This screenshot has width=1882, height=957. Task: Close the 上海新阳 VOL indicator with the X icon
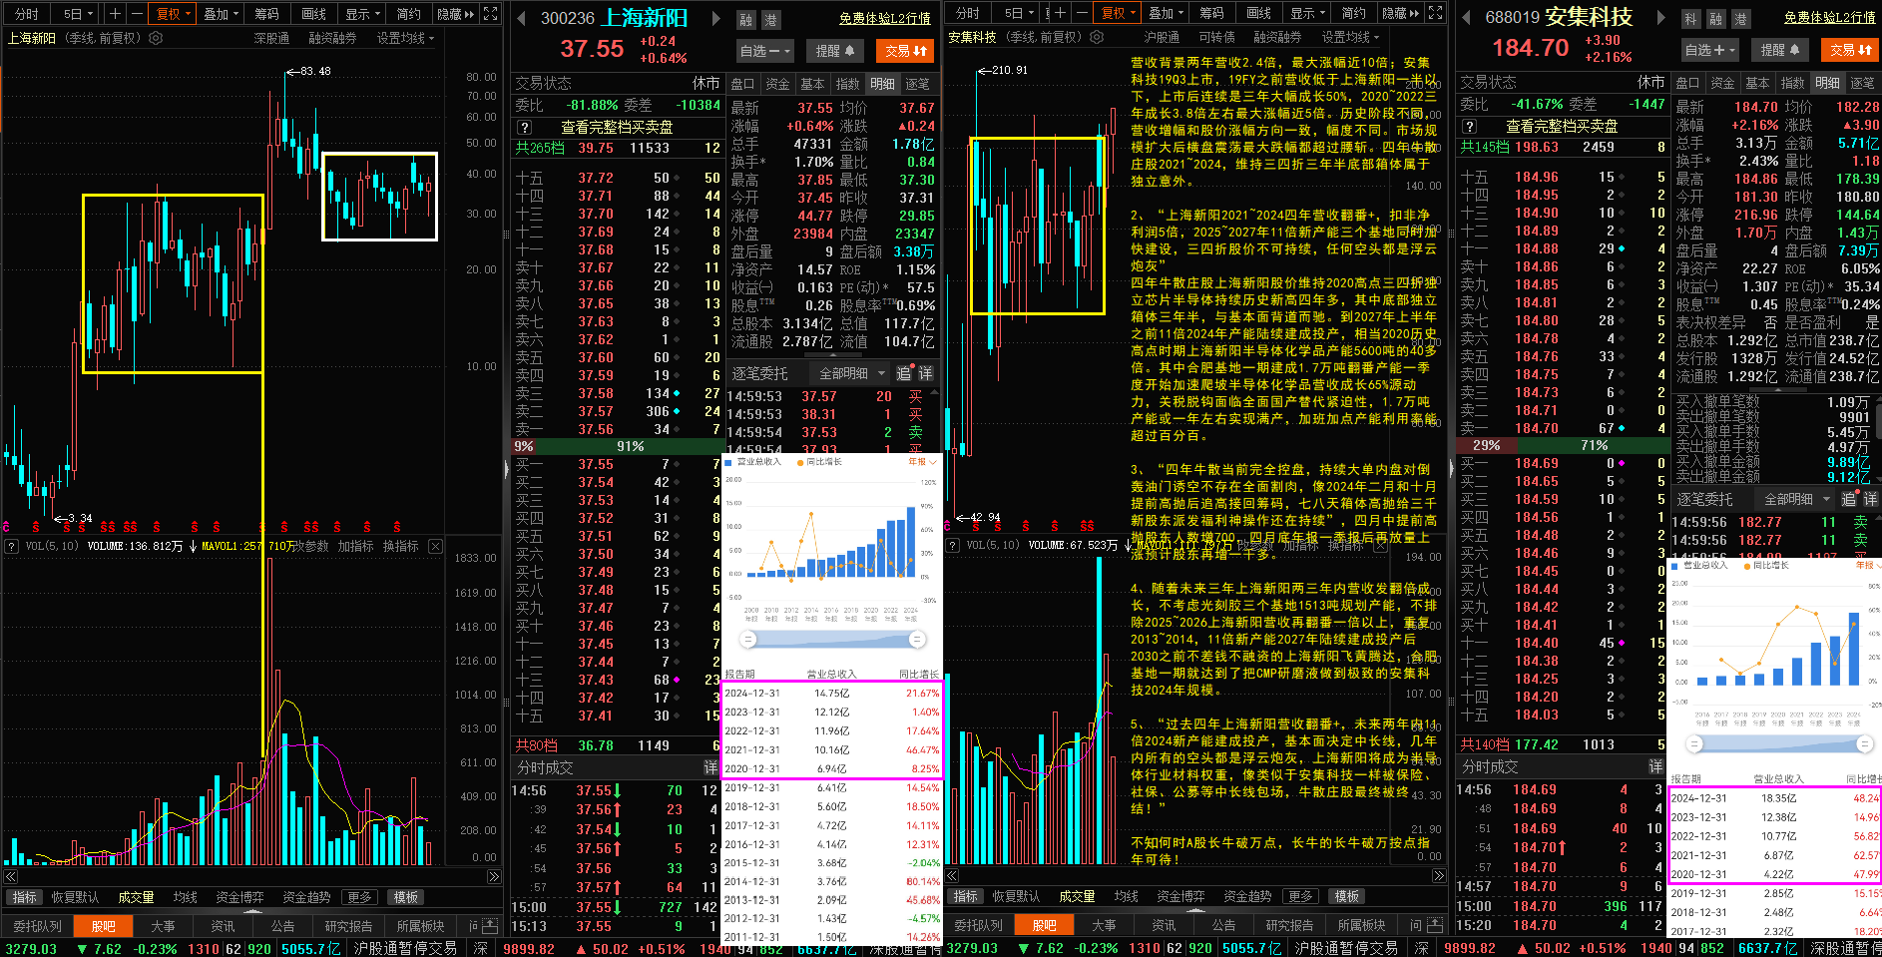coord(435,546)
